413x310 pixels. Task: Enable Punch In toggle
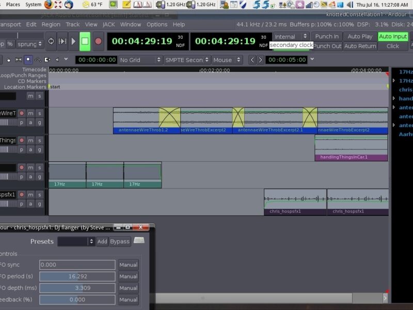pyautogui.click(x=327, y=37)
